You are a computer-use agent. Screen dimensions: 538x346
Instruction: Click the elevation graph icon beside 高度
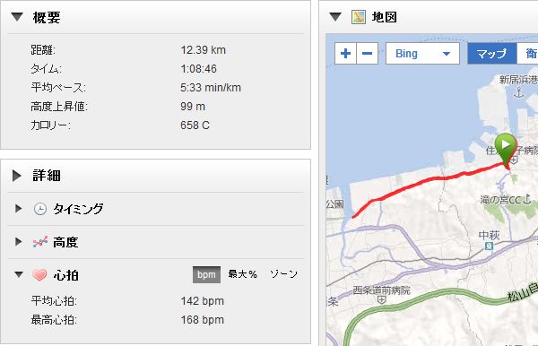click(40, 242)
